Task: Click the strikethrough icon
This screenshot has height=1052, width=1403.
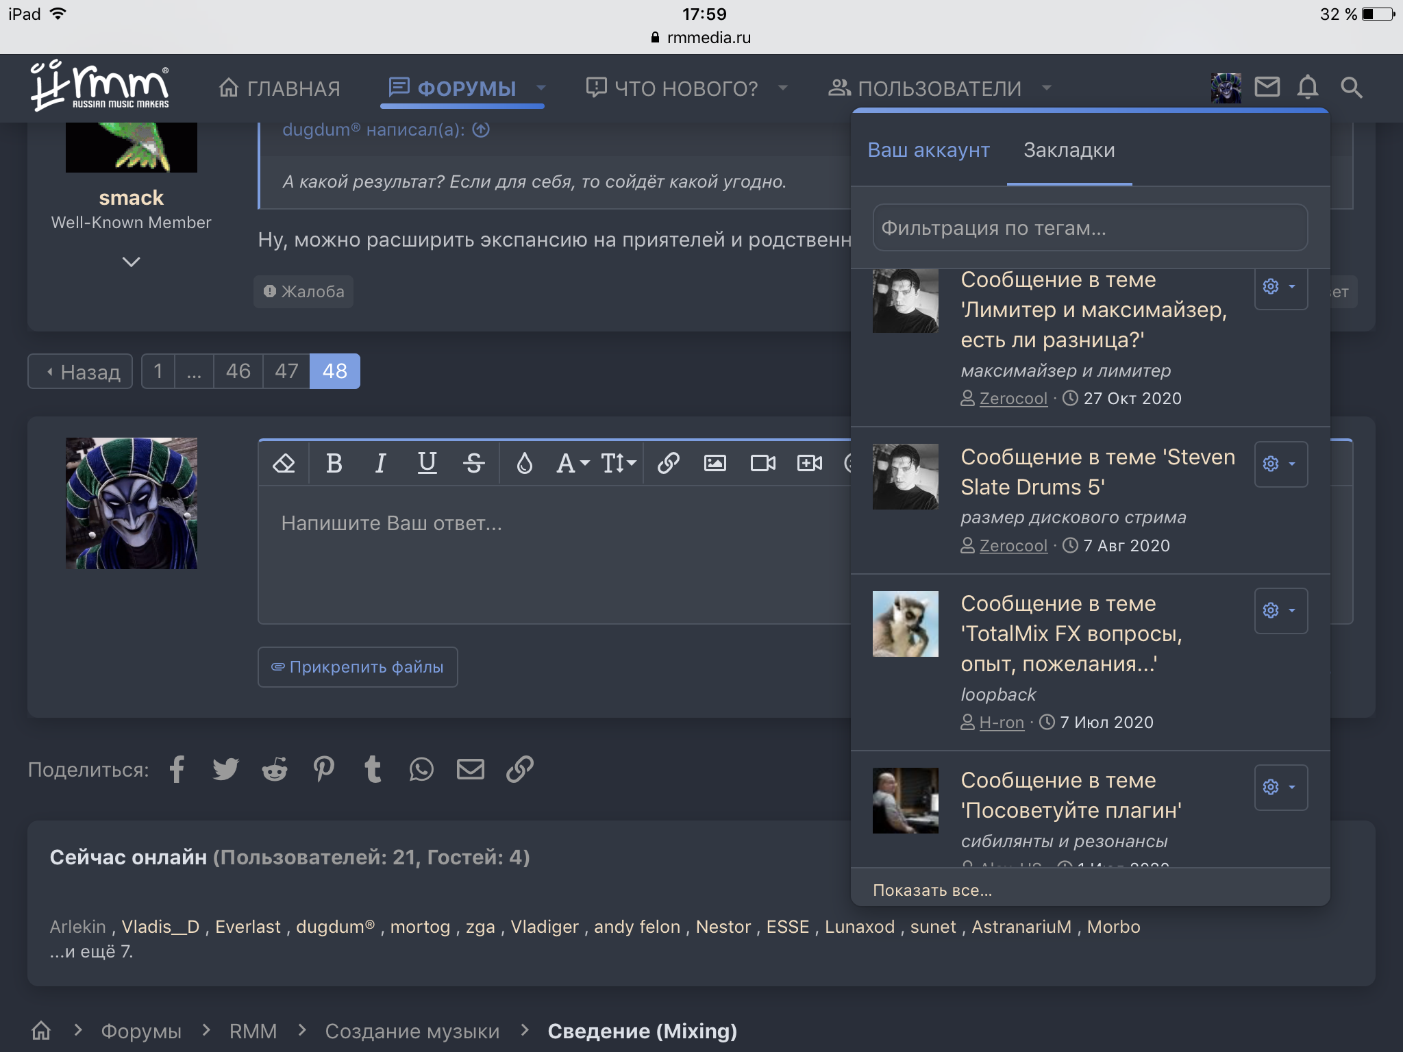Action: point(473,464)
